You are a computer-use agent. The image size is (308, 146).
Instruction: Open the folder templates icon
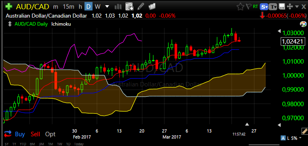(152, 7)
